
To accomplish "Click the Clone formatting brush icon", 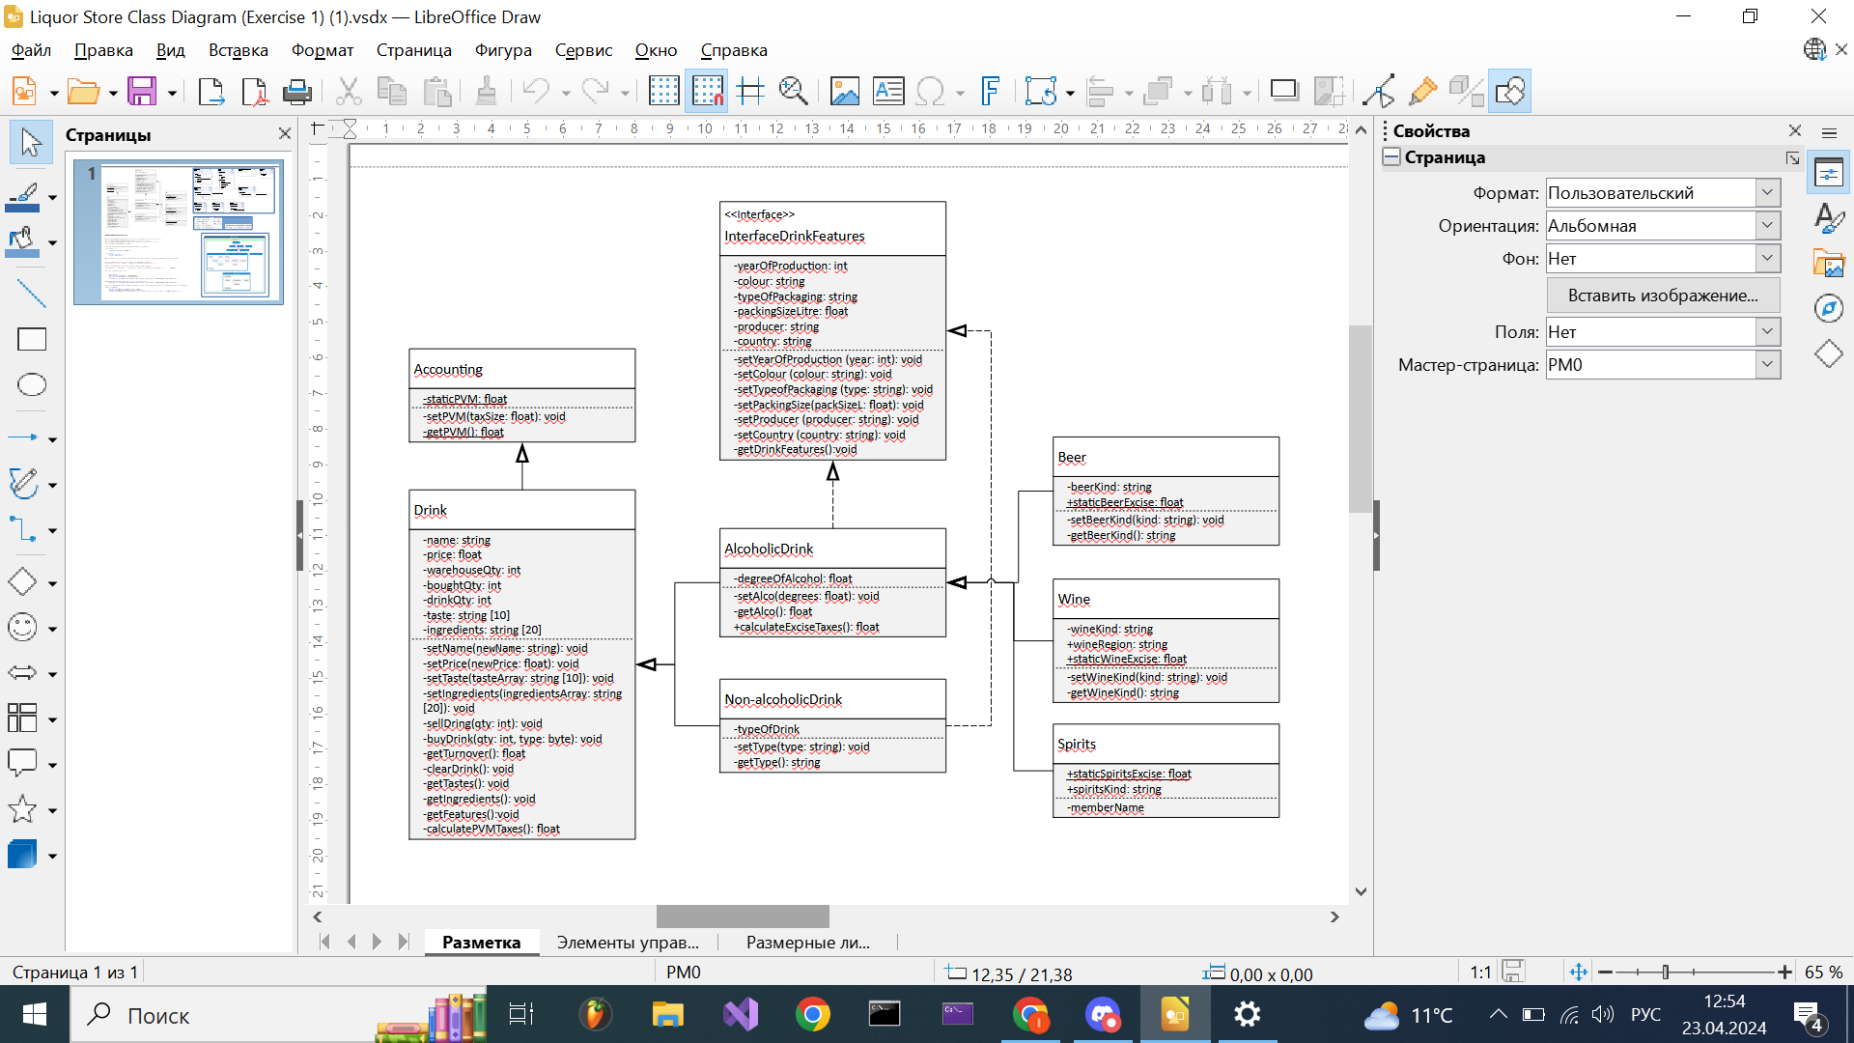I will (486, 92).
